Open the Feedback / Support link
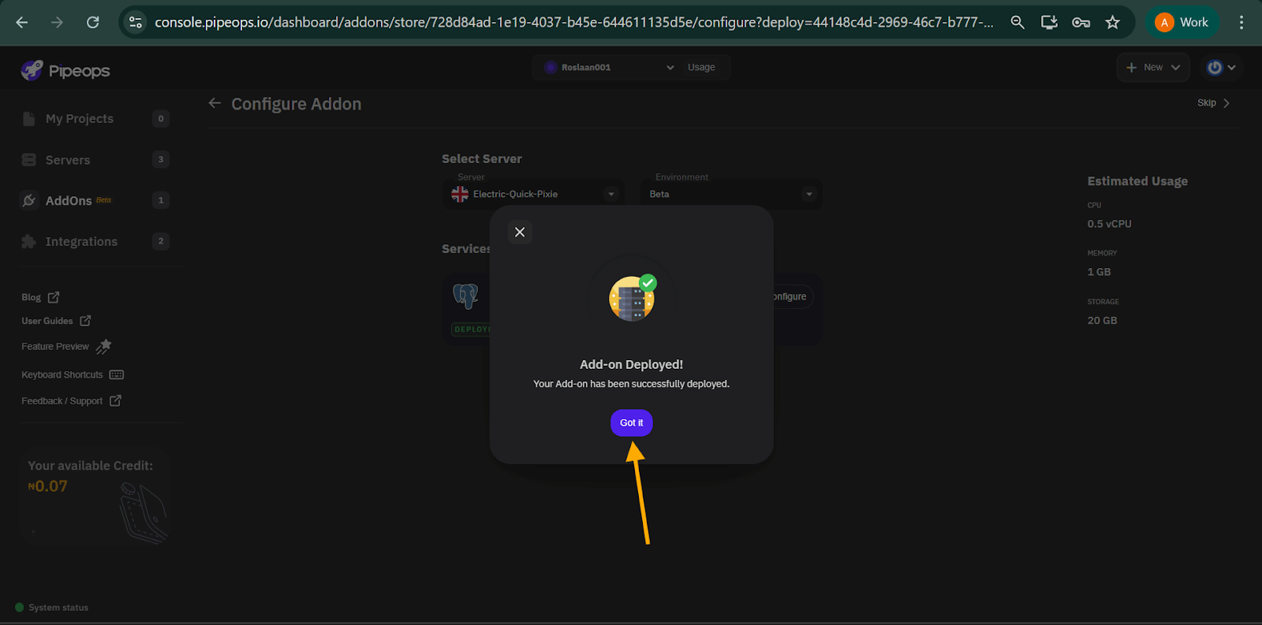 click(x=71, y=400)
